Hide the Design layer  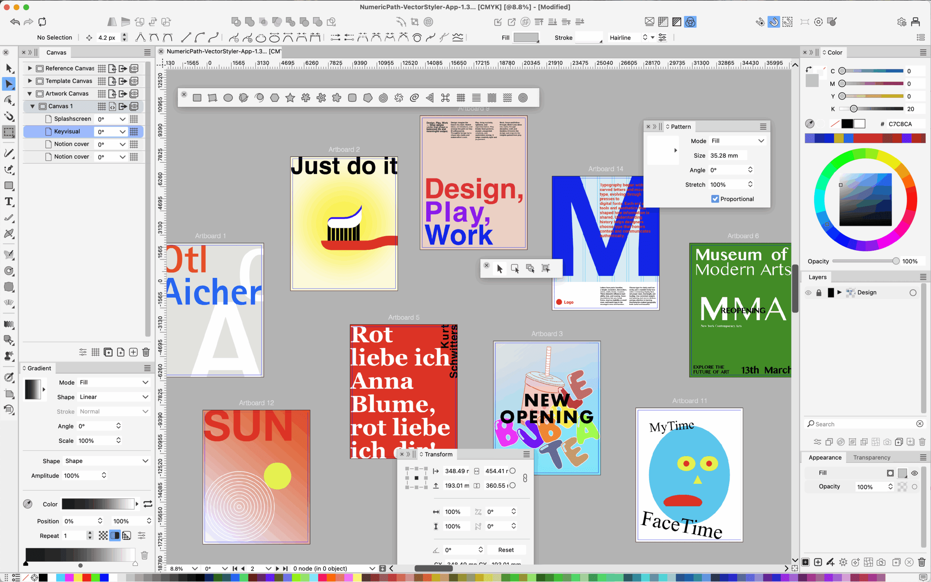click(x=808, y=292)
